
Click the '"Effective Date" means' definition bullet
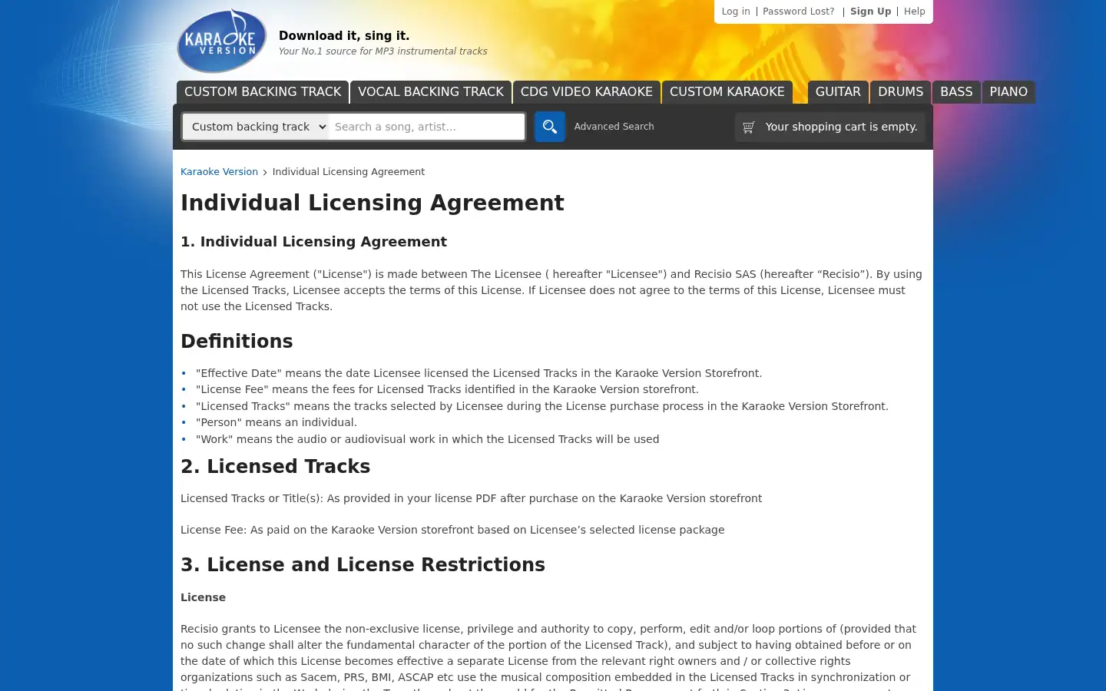(478, 373)
